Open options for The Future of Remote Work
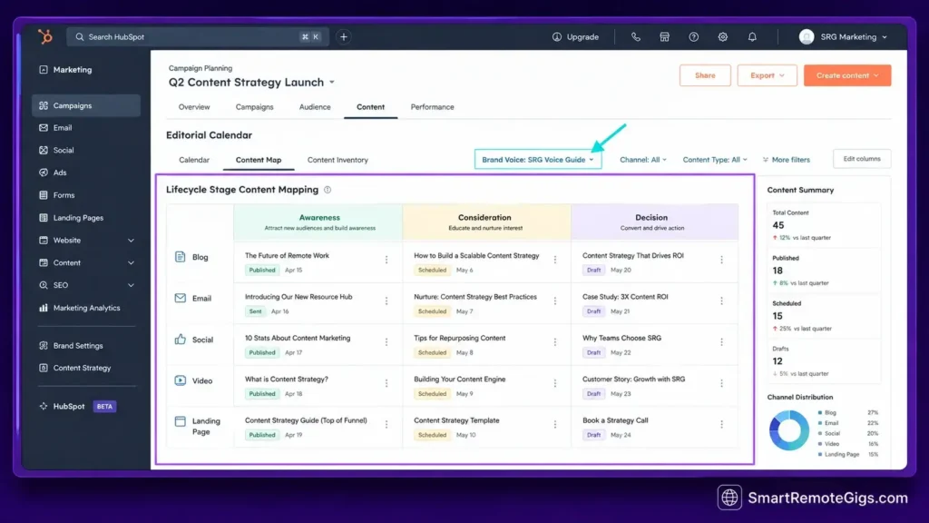Viewport: 929px width, 523px height. point(386,260)
